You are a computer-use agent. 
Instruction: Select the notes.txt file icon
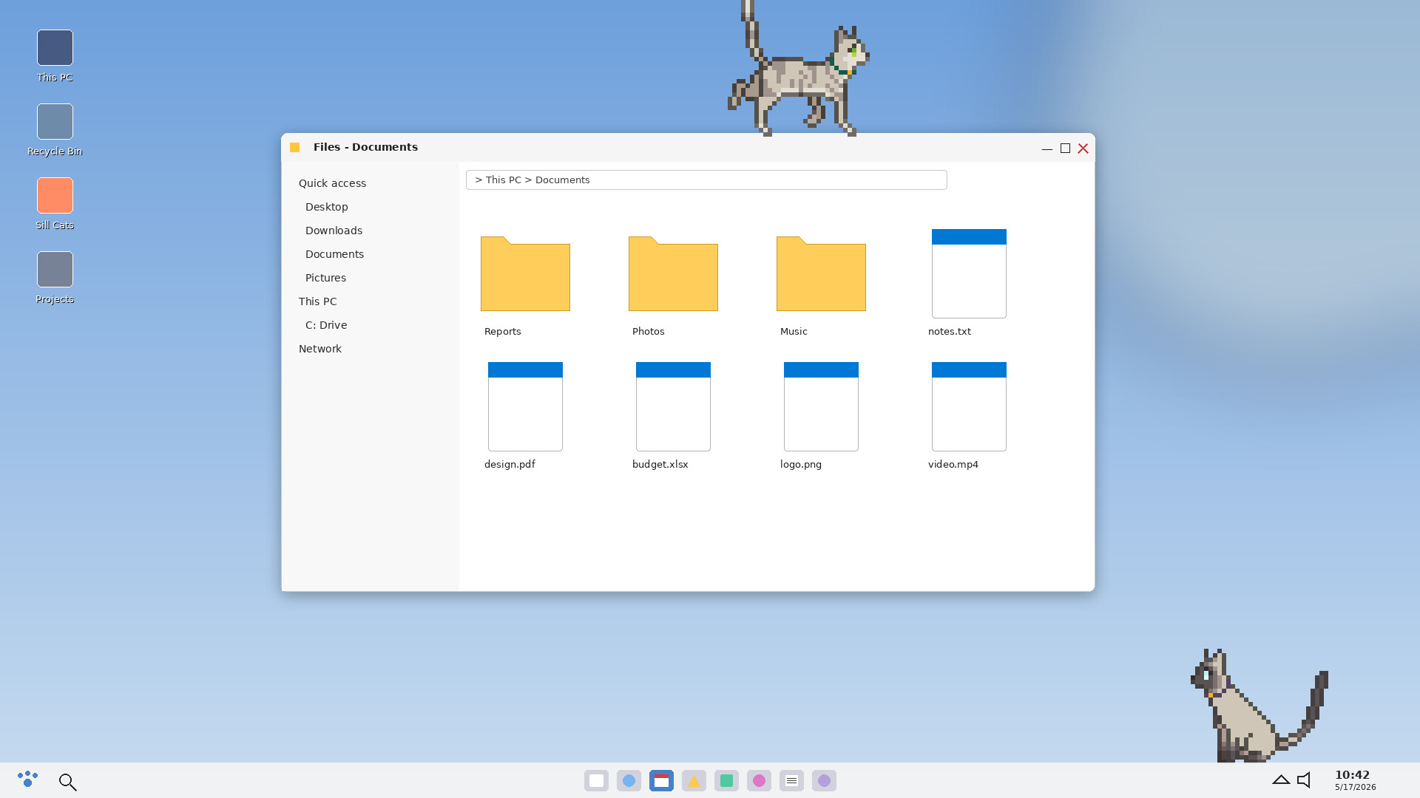(969, 273)
